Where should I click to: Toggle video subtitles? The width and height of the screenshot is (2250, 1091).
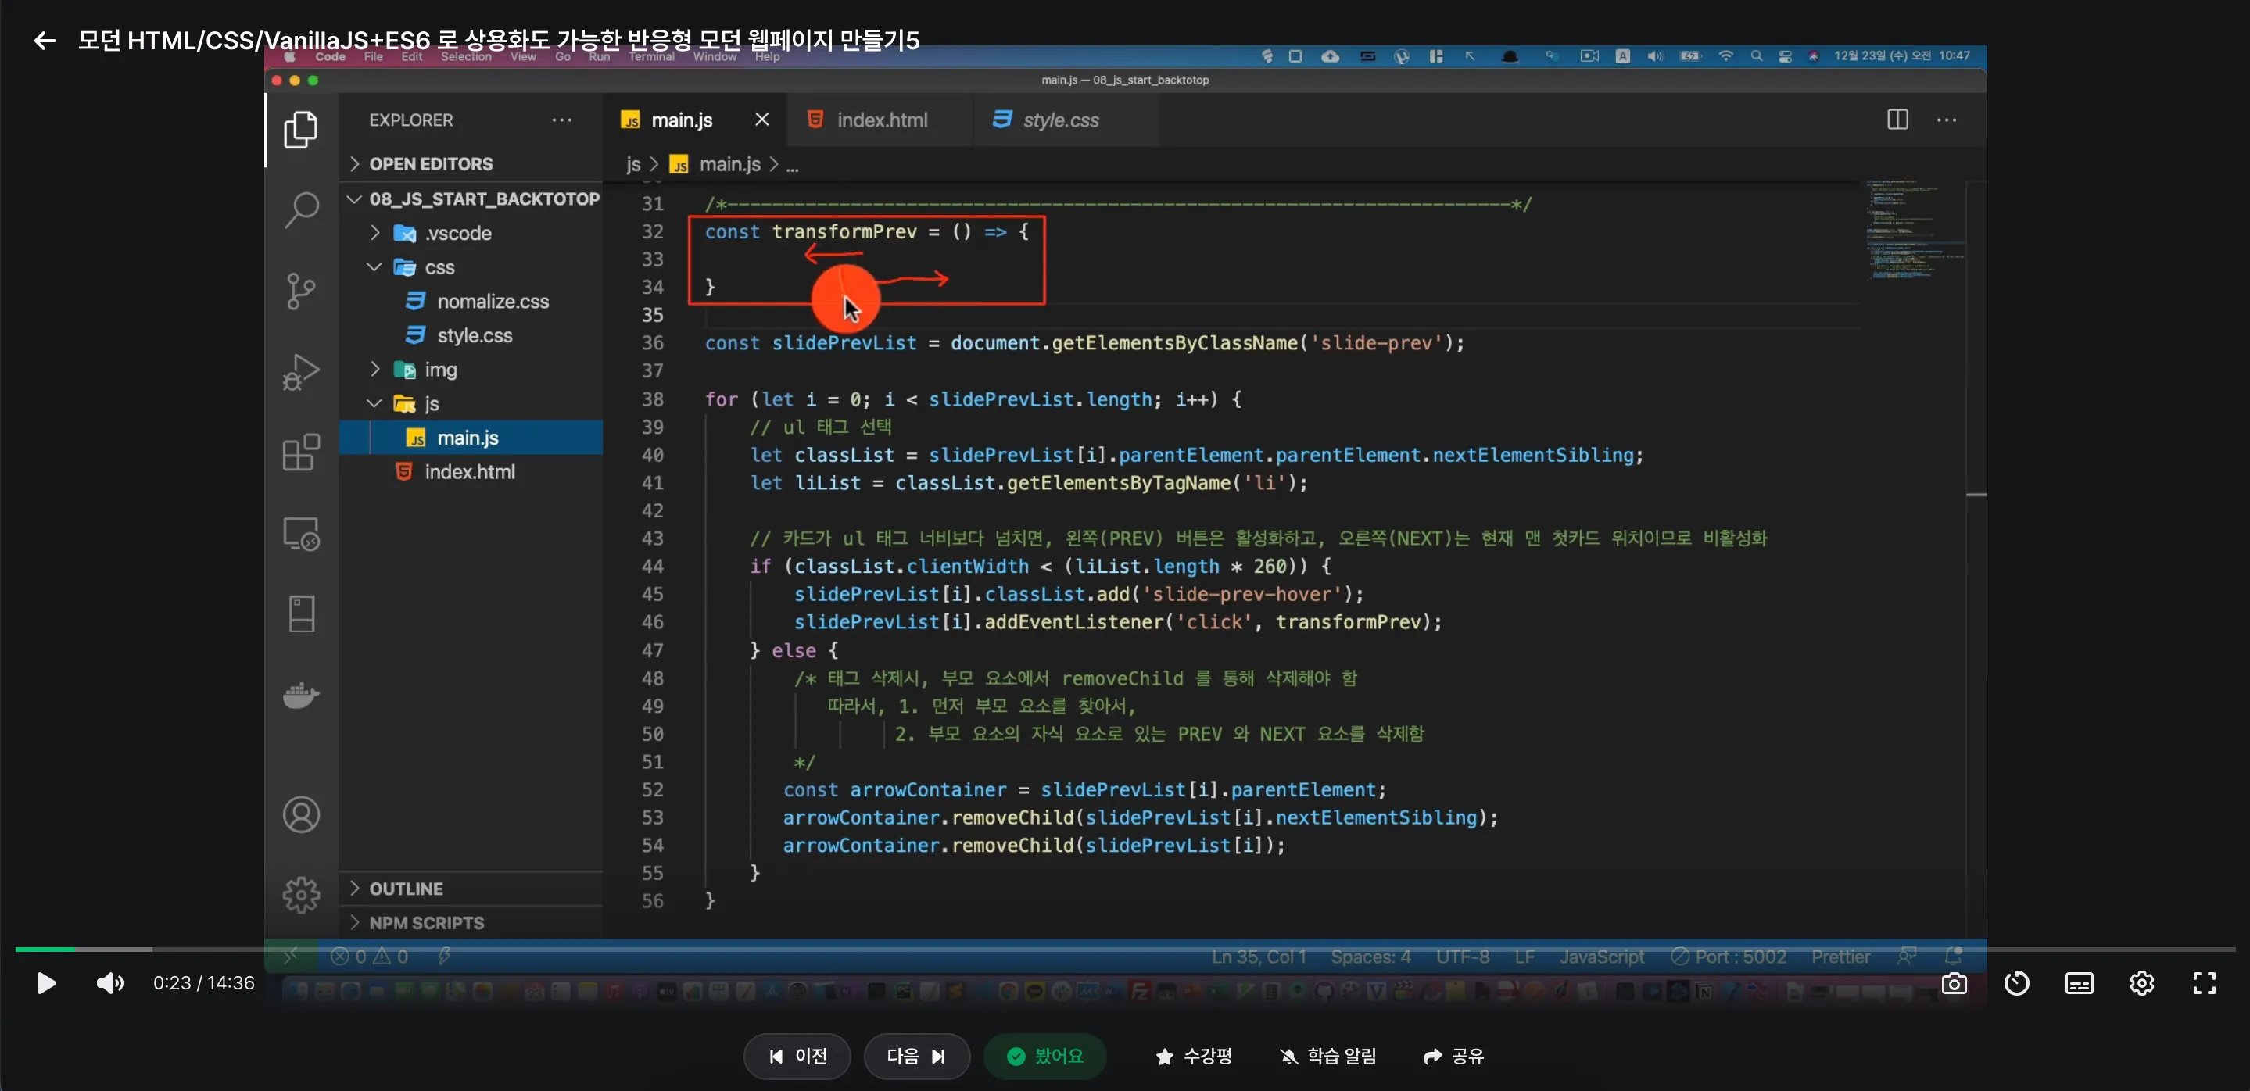click(x=2079, y=984)
